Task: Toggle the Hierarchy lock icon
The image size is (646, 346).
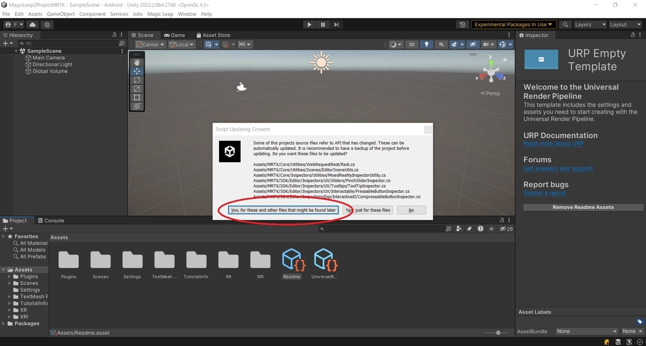Action: point(114,35)
